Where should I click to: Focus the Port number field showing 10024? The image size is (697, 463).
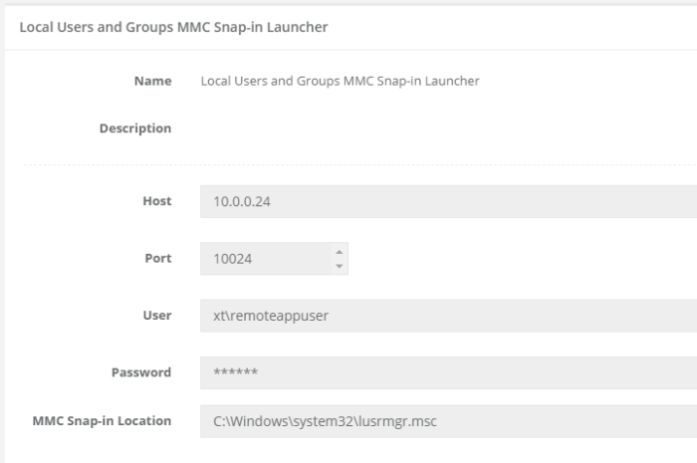click(264, 259)
